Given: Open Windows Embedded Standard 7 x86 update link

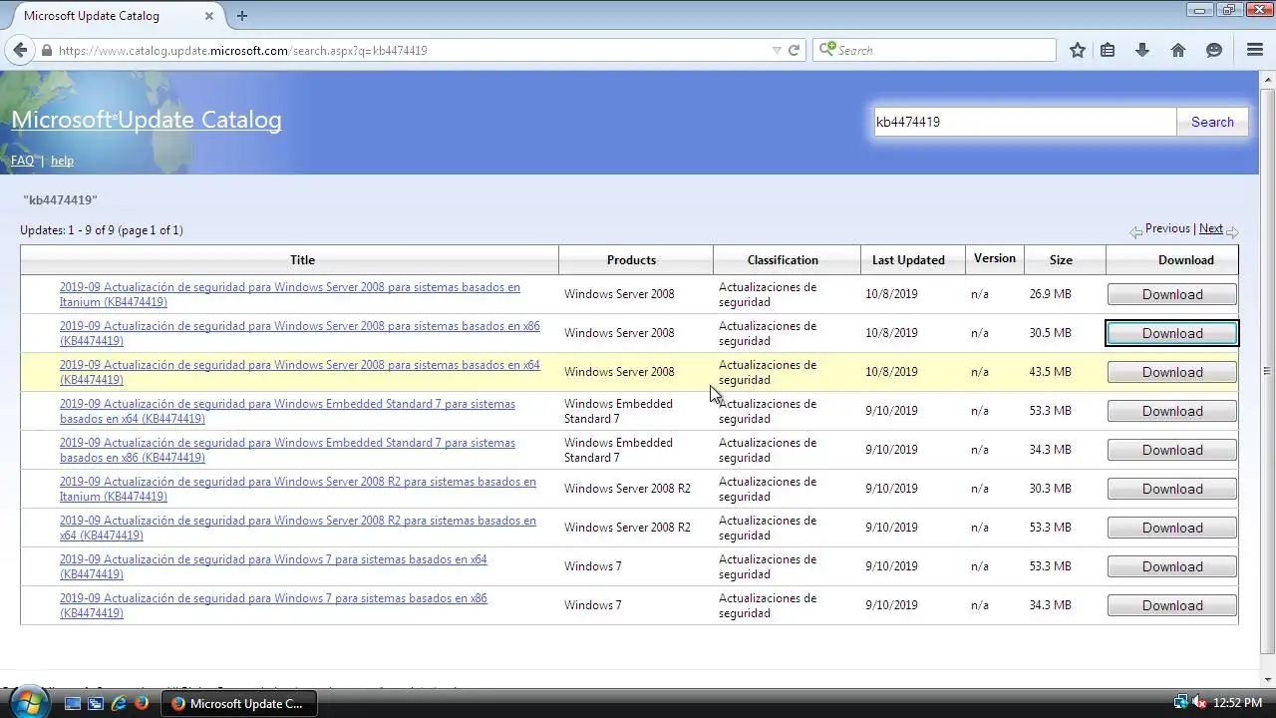Looking at the screenshot, I should pos(287,450).
